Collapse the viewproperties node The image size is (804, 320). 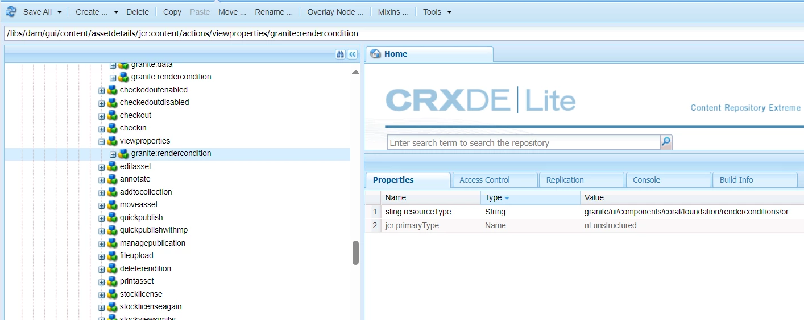pos(101,141)
